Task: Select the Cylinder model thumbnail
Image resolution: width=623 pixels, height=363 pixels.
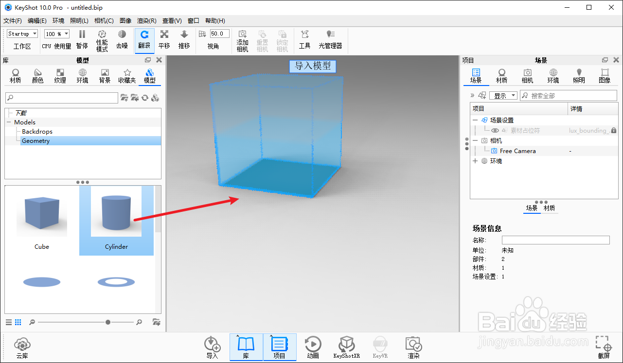Action: point(117,221)
